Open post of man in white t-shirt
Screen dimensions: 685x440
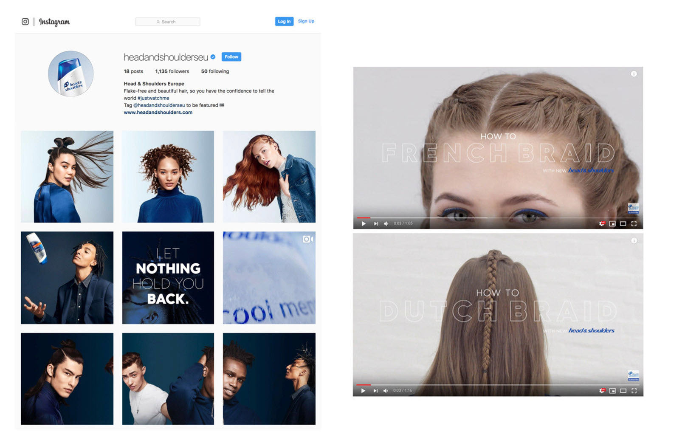click(x=168, y=379)
